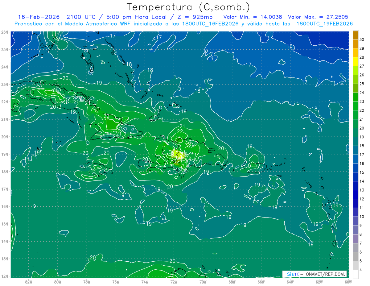The height and width of the screenshot is (286, 370).
Task: Click the white bottom swatch of the color scale
Action: point(356,274)
